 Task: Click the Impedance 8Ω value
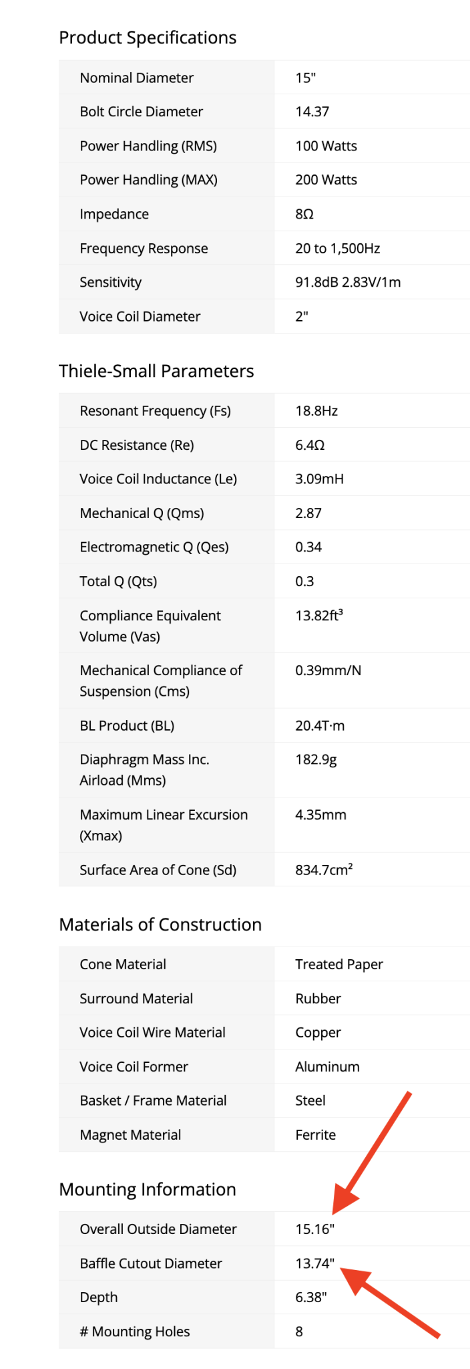[x=304, y=214]
